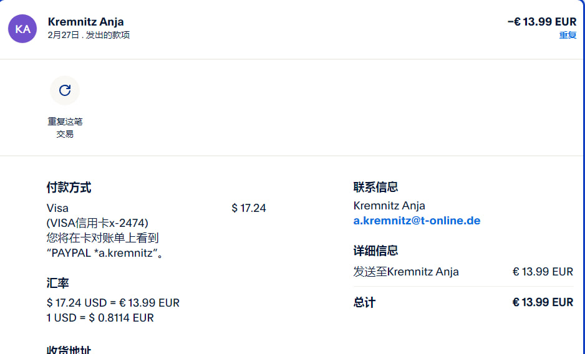
Task: Click the VISA信用卡x-2474 card detail
Action: [97, 222]
